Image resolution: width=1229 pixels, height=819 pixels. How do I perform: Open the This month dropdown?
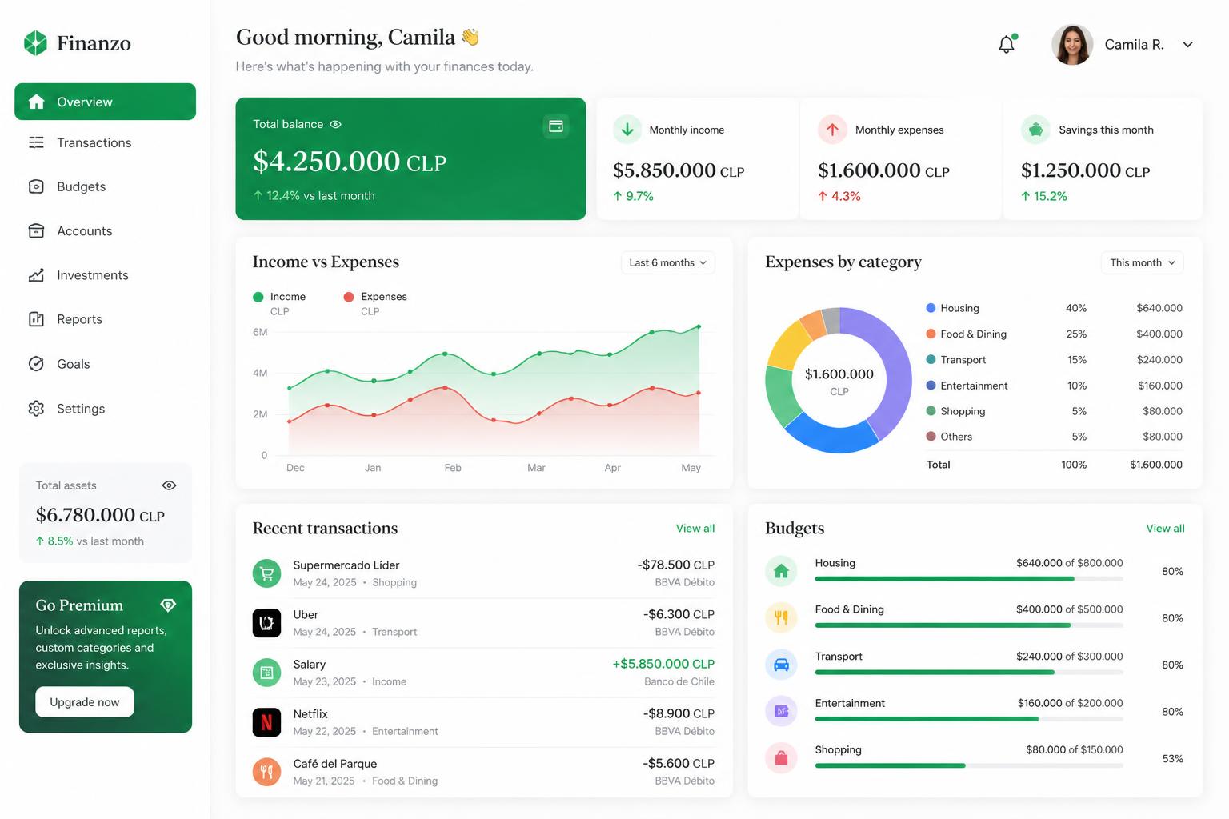coord(1143,262)
